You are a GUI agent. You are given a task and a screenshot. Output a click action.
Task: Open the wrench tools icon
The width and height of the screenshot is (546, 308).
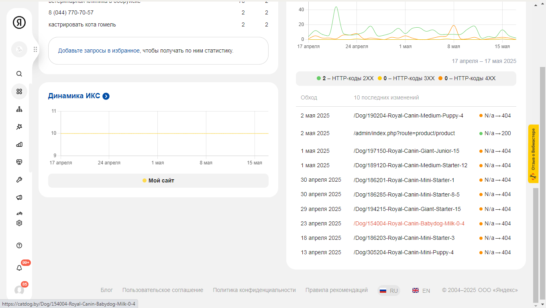tap(19, 180)
